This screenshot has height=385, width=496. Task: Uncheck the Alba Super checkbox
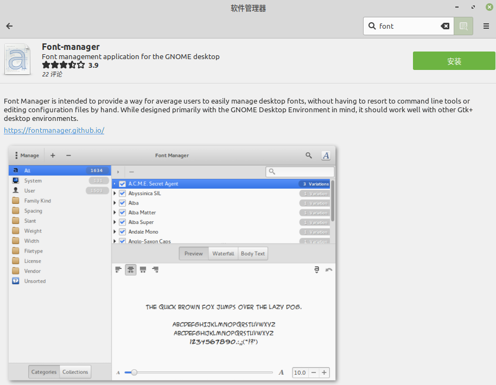click(123, 222)
